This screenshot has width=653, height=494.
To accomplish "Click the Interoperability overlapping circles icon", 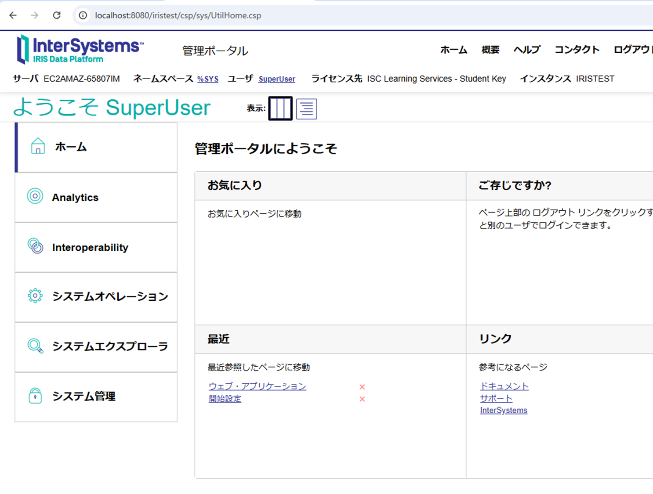I will click(x=36, y=246).
